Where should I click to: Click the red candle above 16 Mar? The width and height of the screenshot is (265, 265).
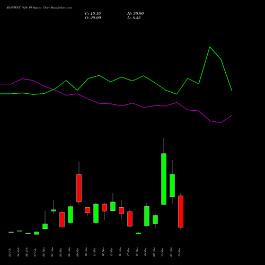click(121, 210)
